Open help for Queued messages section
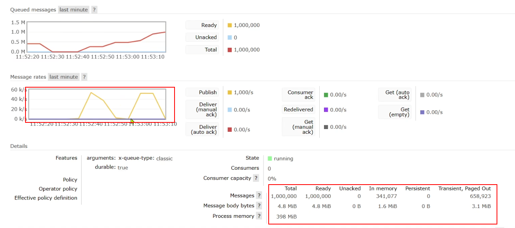515x228 pixels. [x=94, y=10]
